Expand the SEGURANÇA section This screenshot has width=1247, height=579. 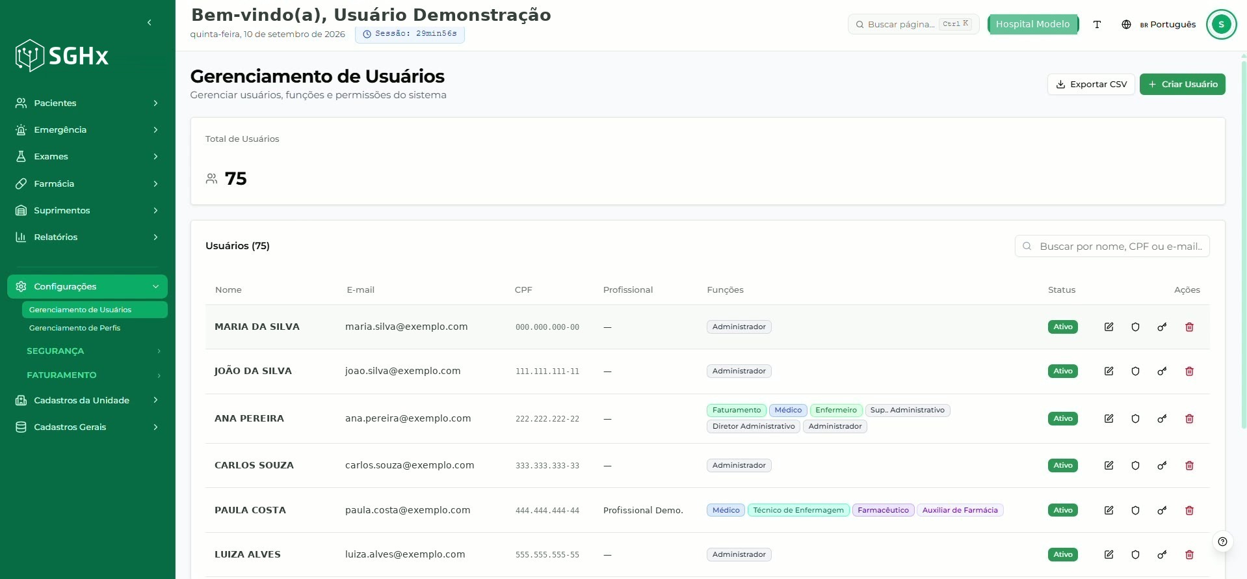94,351
